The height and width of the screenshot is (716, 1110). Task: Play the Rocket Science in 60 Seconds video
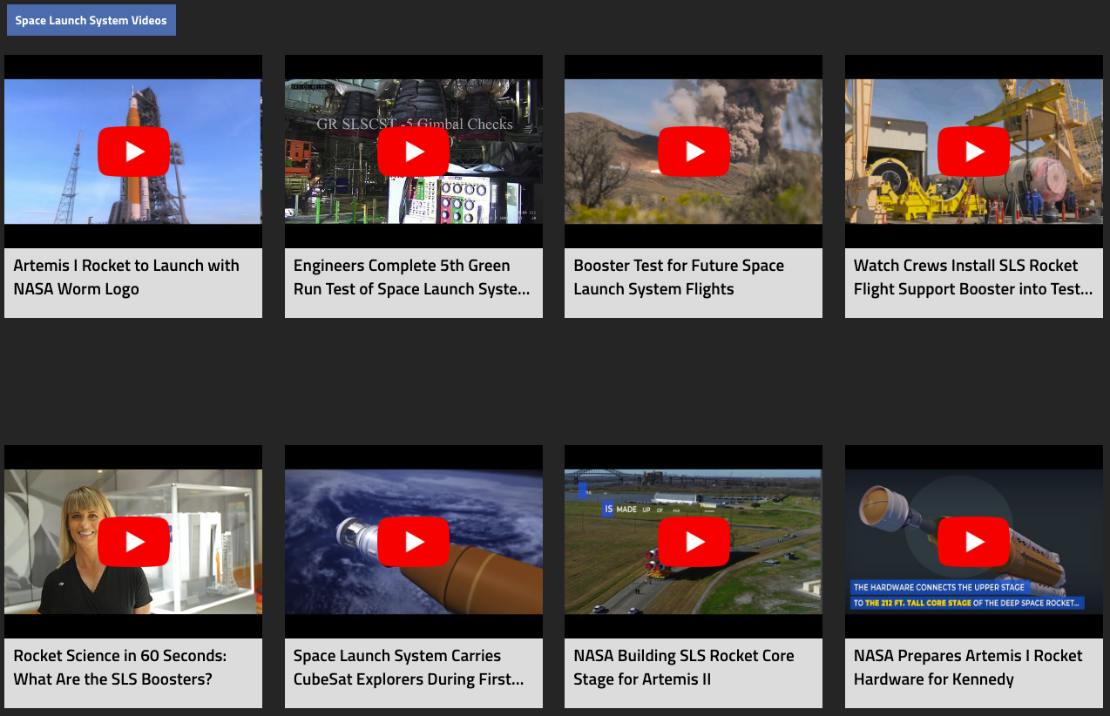(133, 542)
